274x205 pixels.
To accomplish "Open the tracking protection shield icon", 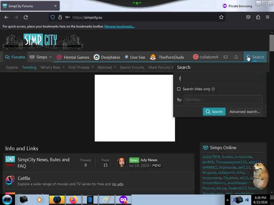I will 53,17.
